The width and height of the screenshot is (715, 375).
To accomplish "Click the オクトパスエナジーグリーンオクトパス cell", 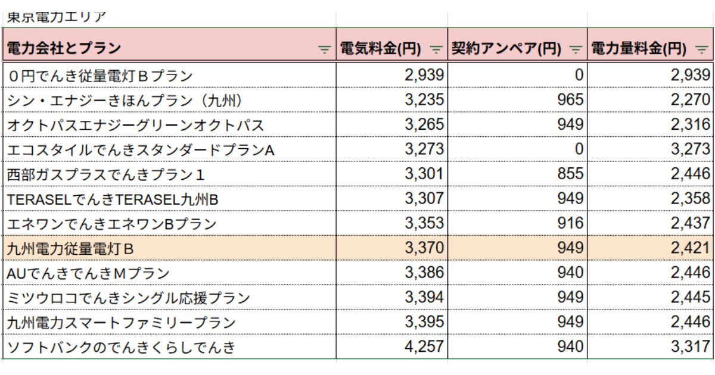I will coord(169,125).
